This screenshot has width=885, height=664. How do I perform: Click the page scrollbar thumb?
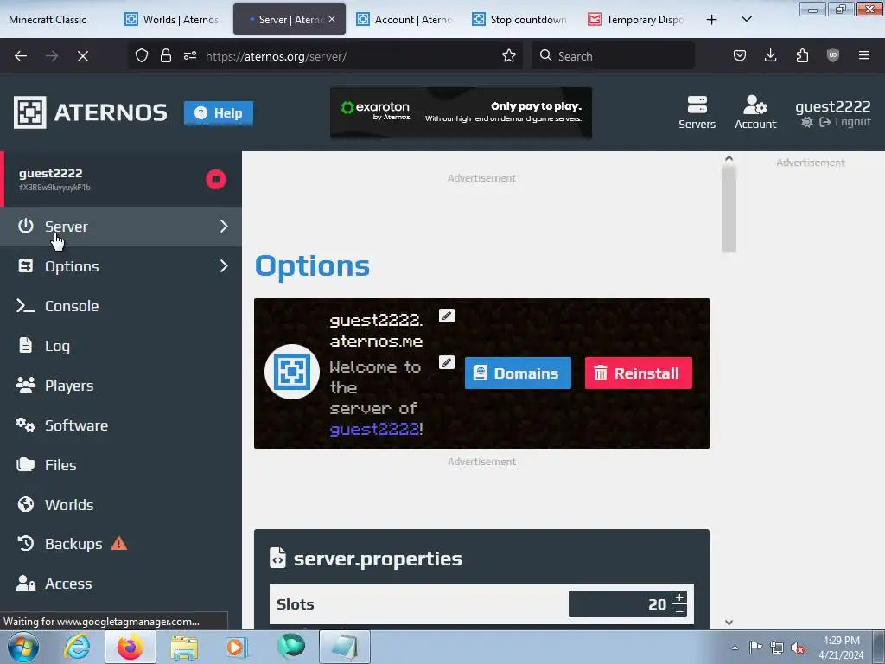[x=729, y=209]
